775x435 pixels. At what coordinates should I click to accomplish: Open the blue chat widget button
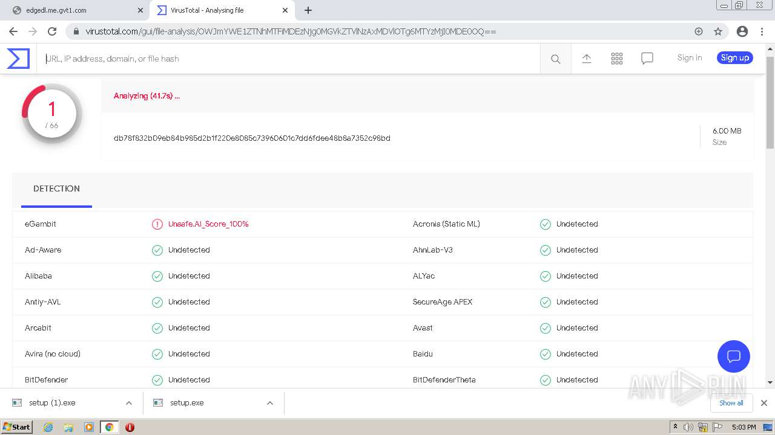point(734,356)
